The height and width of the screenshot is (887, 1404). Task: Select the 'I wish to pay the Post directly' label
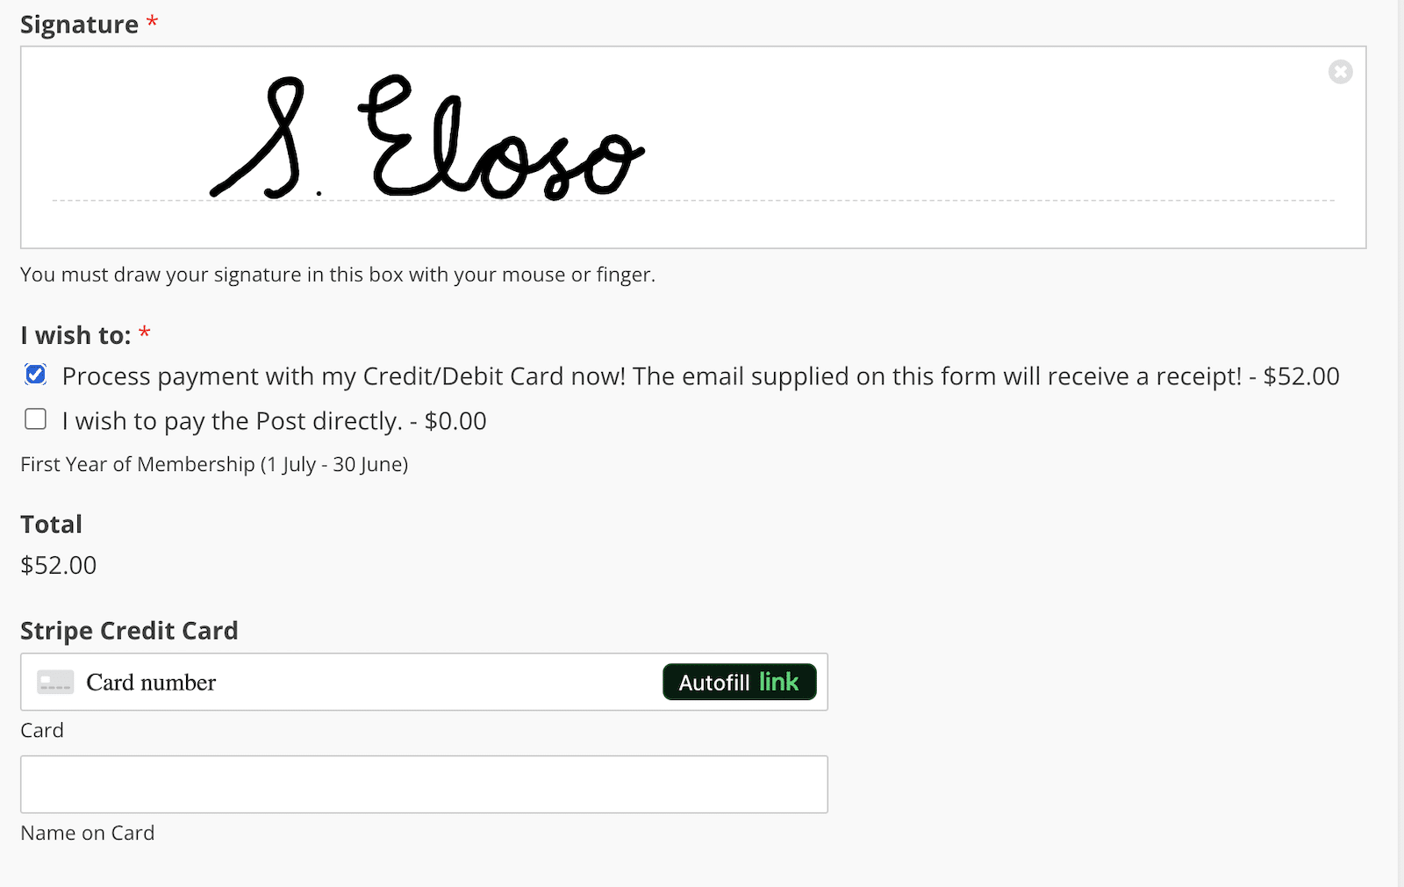[x=274, y=421]
